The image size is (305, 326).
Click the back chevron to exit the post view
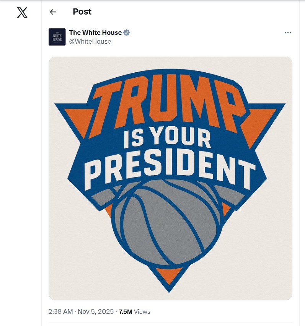[x=53, y=12]
